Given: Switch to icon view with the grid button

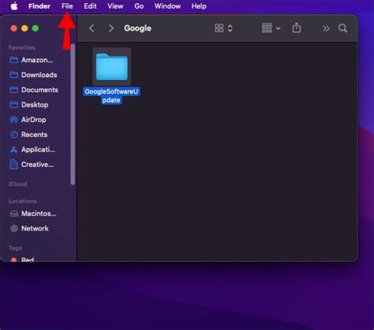Looking at the screenshot, I should [x=219, y=28].
